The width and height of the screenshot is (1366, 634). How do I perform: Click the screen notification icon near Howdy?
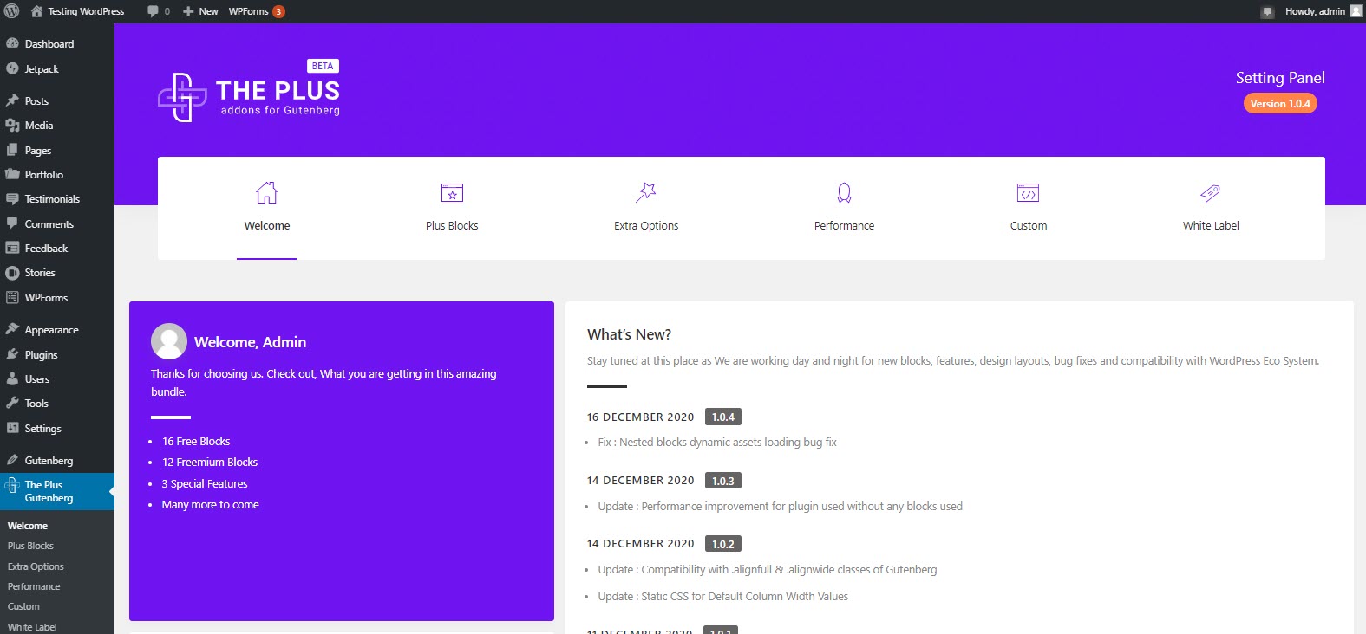(x=1267, y=11)
